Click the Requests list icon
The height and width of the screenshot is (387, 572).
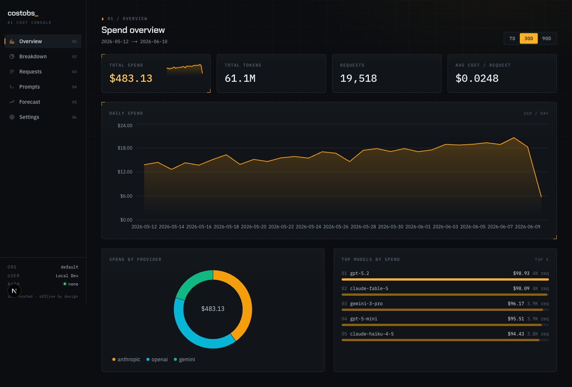tap(12, 72)
